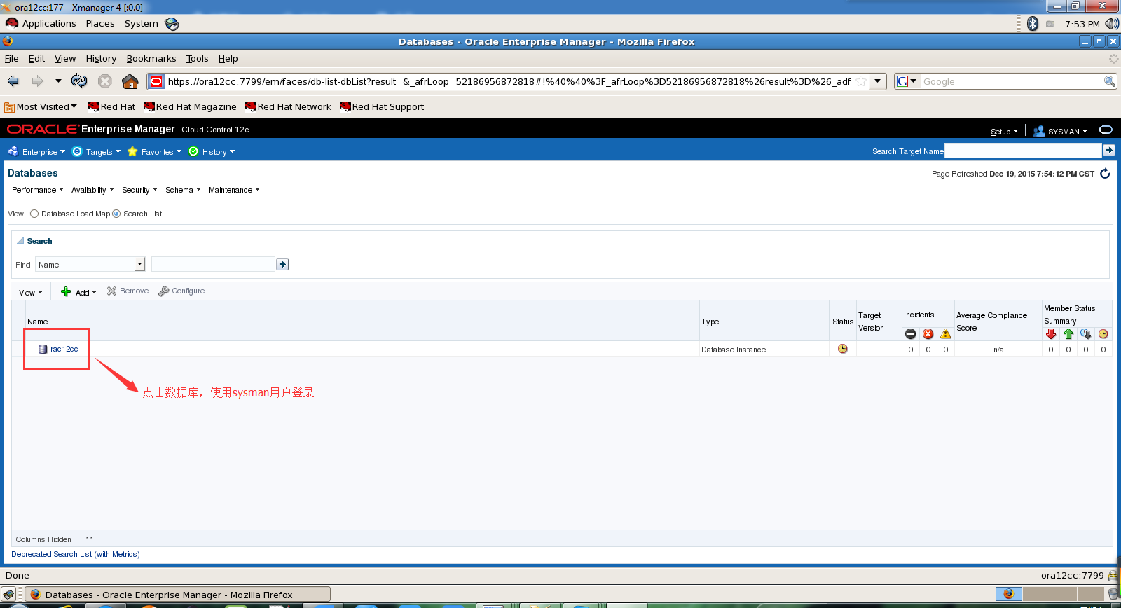Click the Remove X toolbar button

point(128,291)
